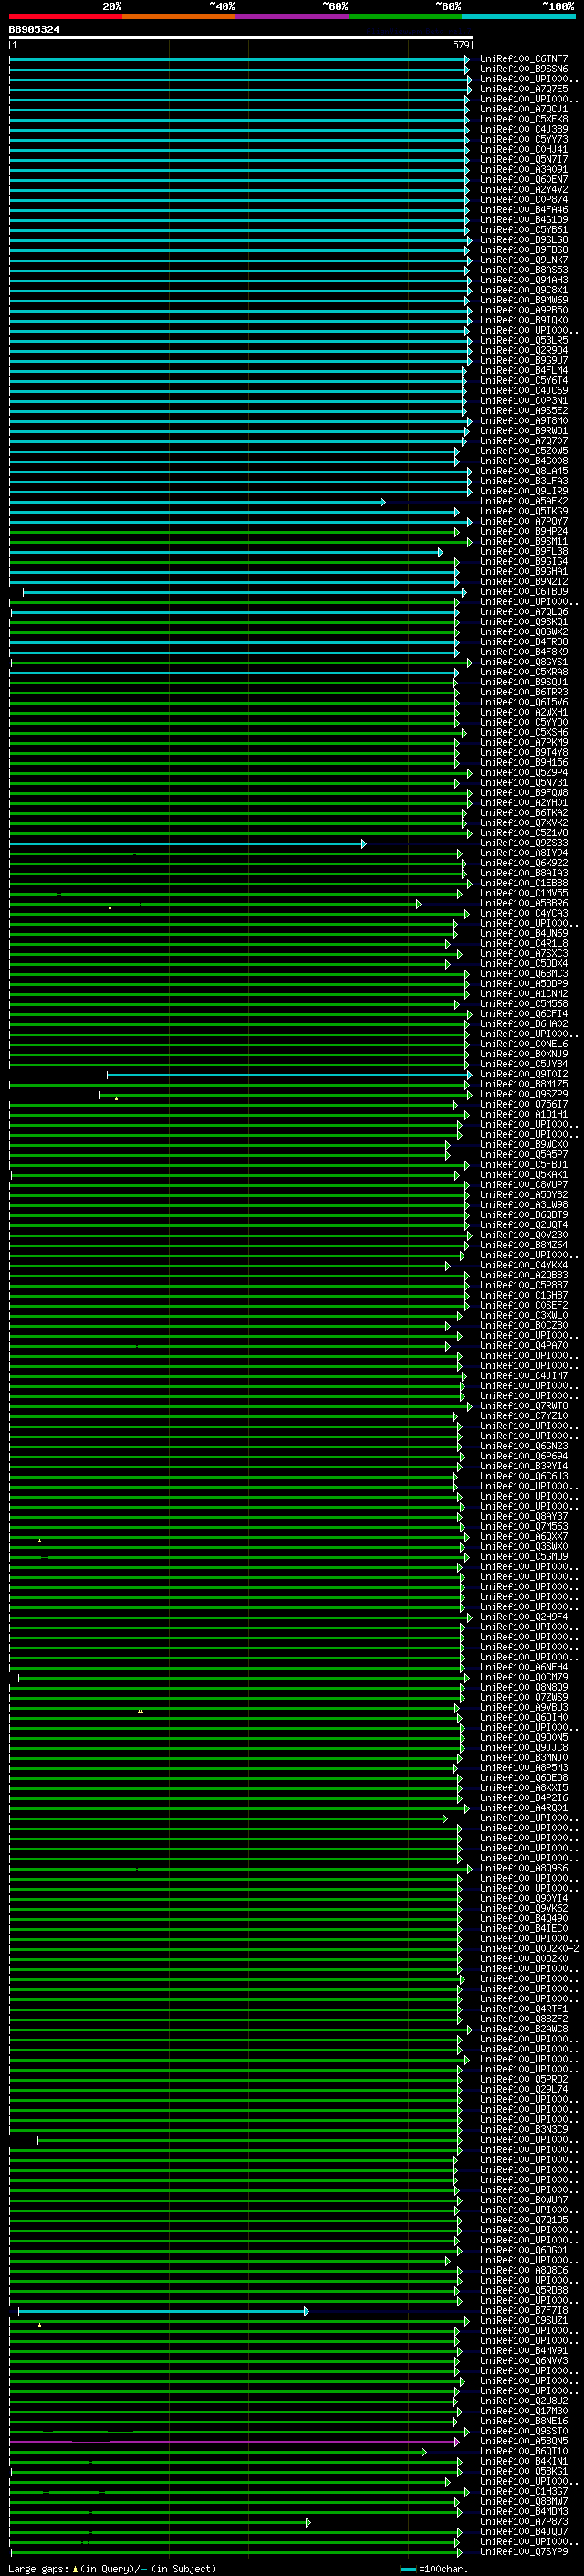Select the UniRef100_C6TBD9 label
Screen dimensions: 584x2576
click(x=523, y=592)
